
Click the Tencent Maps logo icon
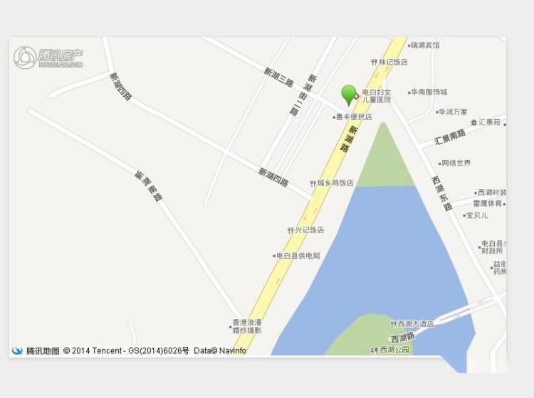pos(17,350)
